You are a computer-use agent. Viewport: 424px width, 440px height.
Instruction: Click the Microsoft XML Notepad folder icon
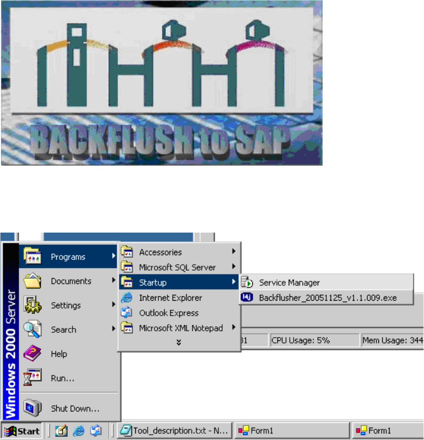127,327
